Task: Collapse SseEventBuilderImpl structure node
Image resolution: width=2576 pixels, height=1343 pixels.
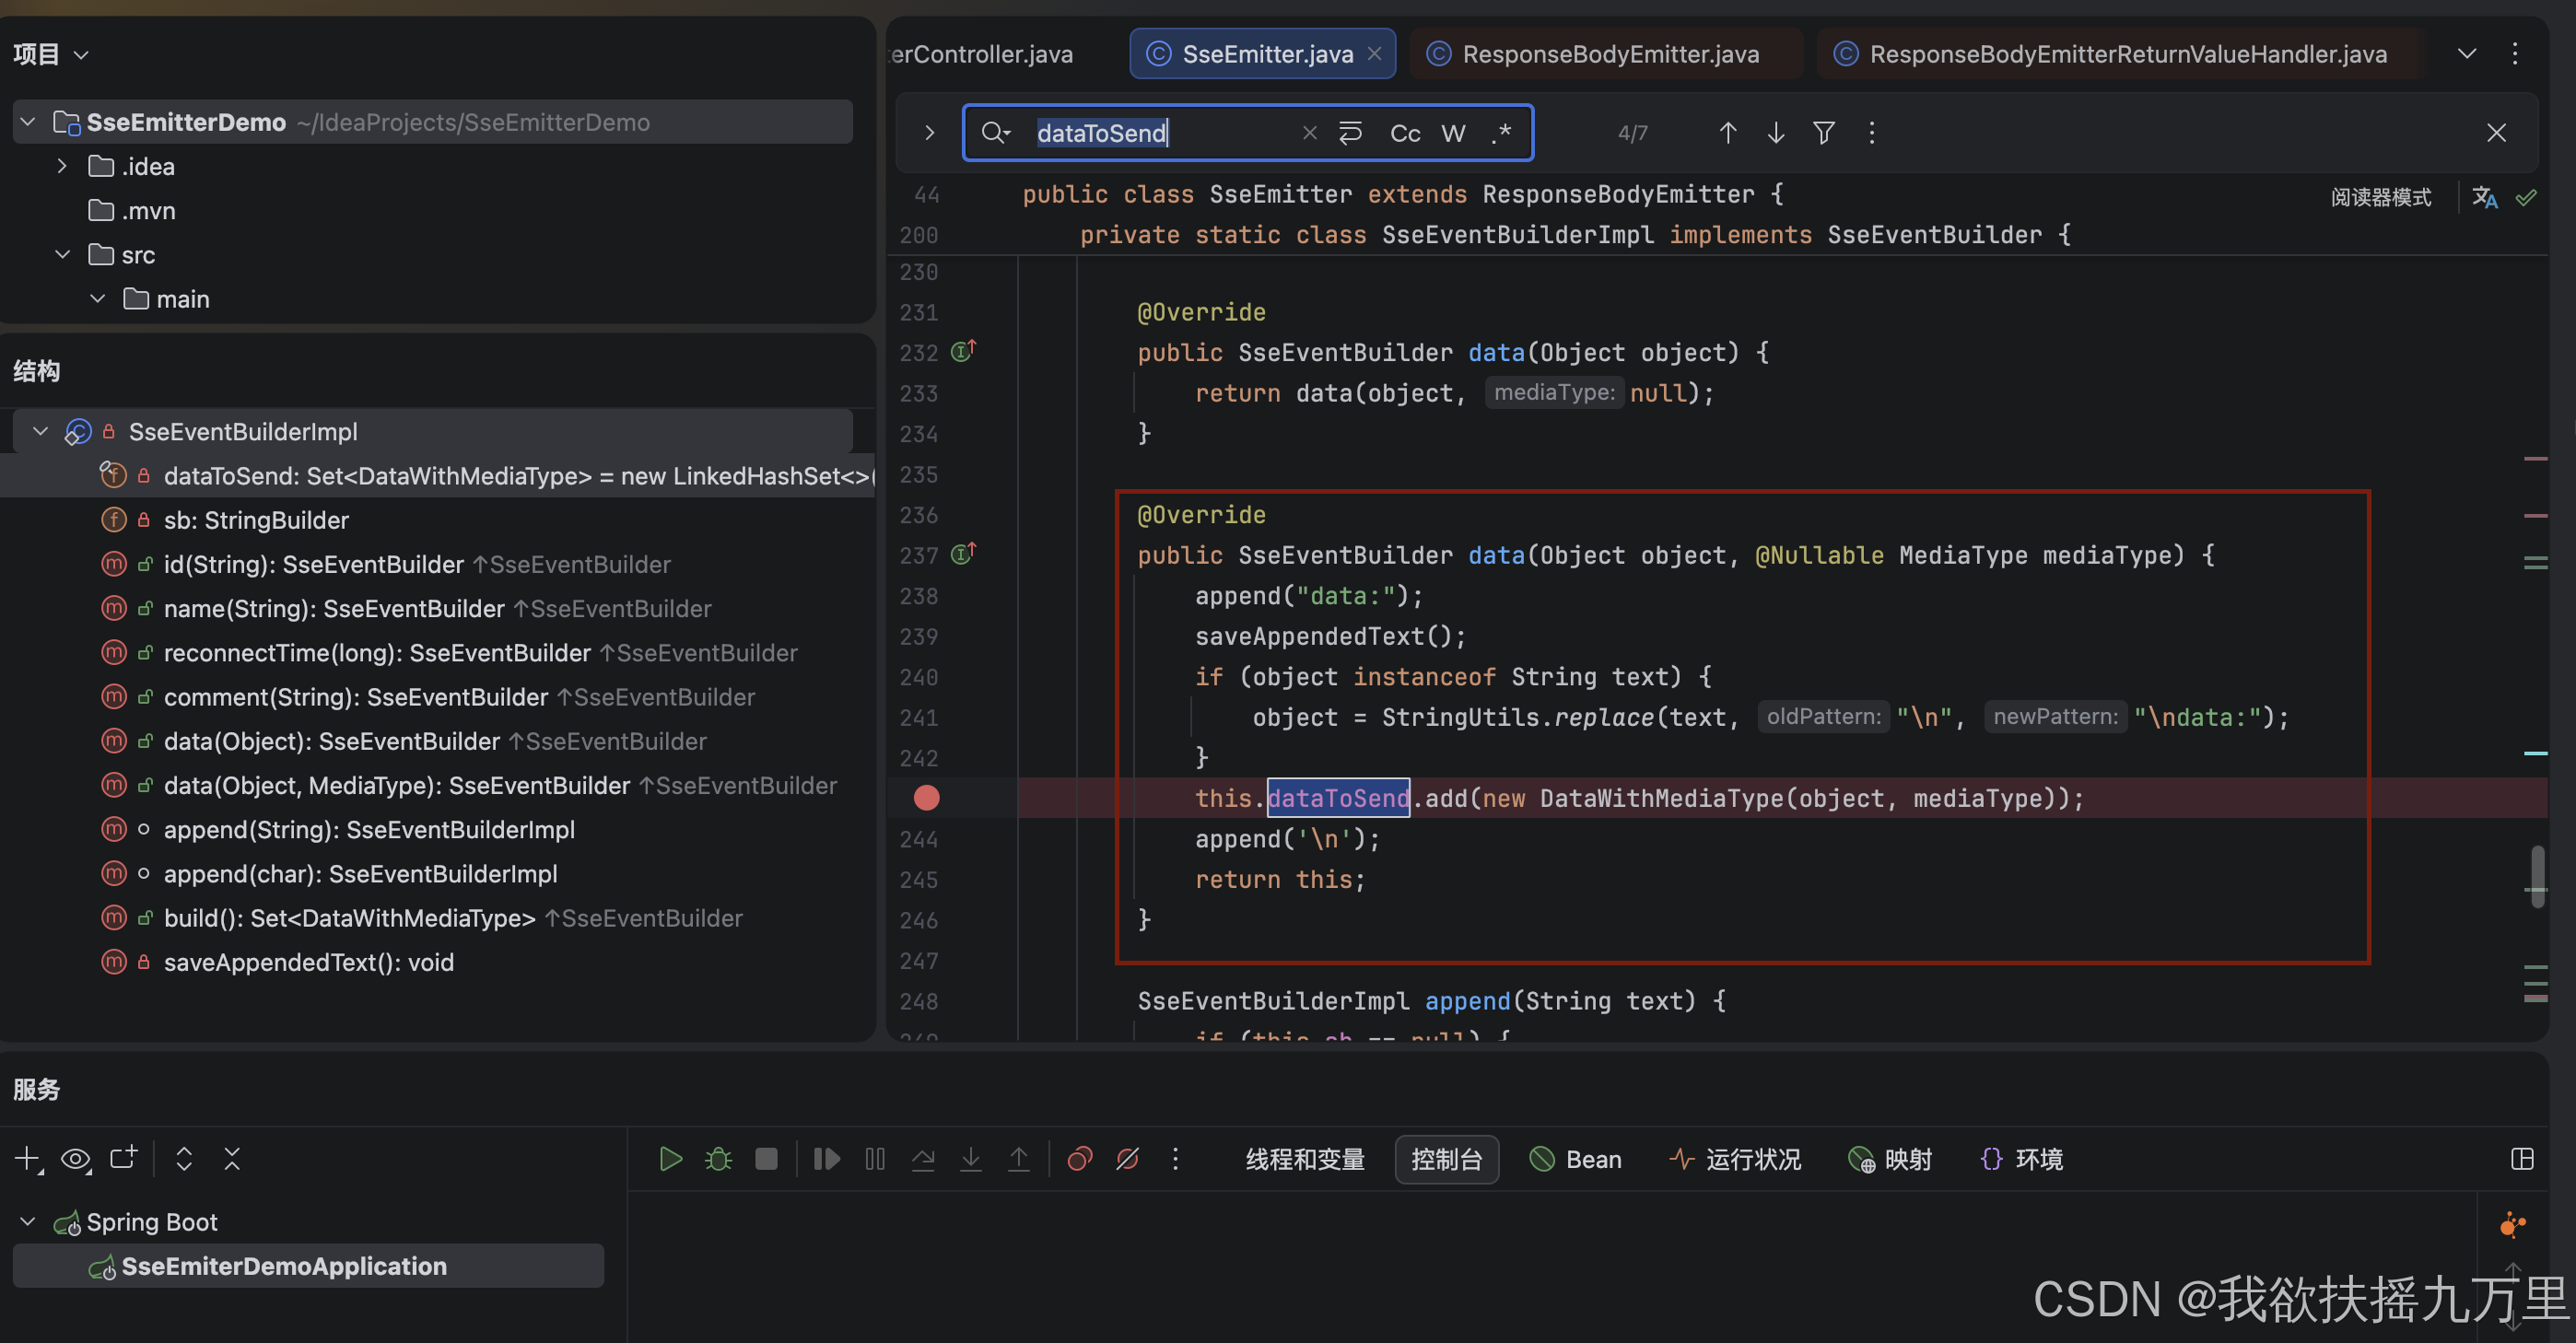Action: tap(41, 432)
